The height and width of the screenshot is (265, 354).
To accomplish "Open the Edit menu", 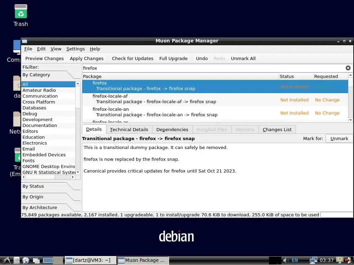I will pyautogui.click(x=41, y=49).
